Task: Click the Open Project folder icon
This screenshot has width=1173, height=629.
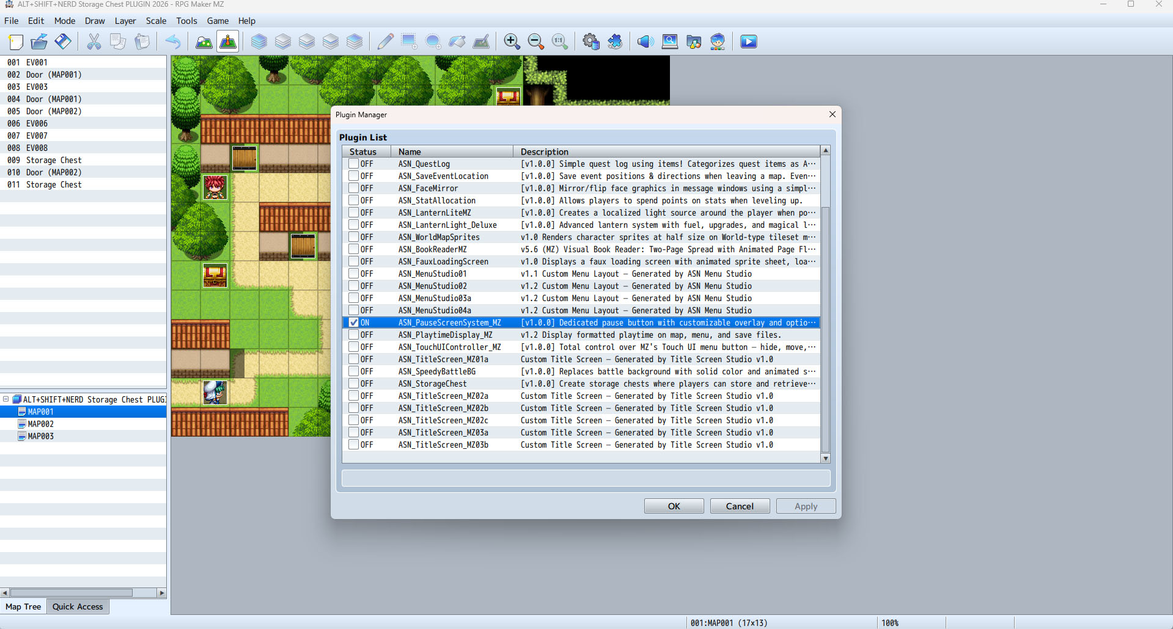Action: click(x=39, y=42)
